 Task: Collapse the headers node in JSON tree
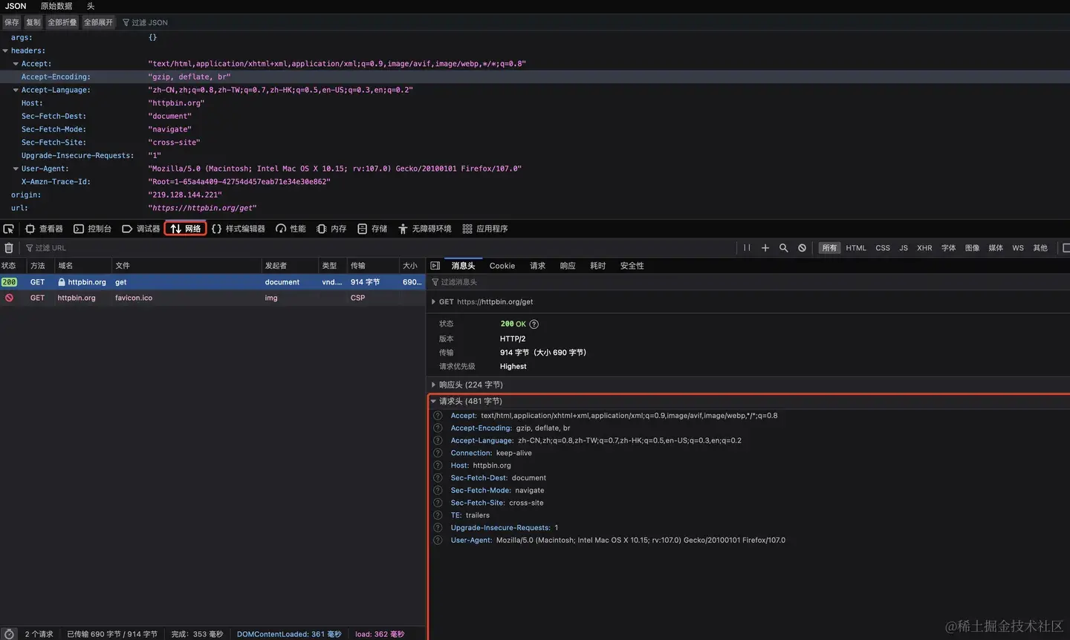pyautogui.click(x=5, y=51)
